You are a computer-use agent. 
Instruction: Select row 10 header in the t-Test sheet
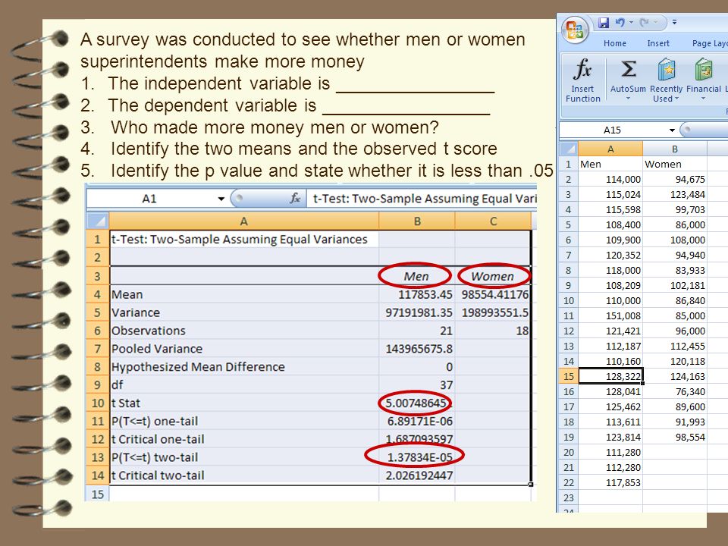point(98,403)
